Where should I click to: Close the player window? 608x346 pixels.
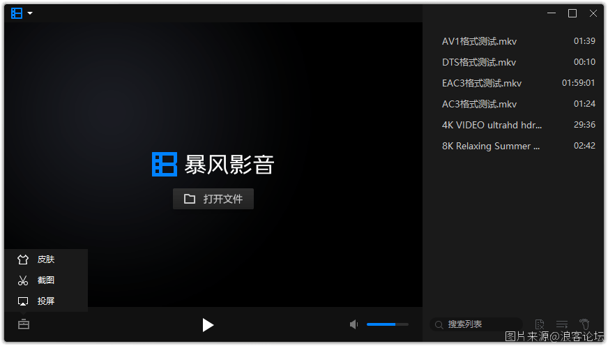(x=593, y=13)
